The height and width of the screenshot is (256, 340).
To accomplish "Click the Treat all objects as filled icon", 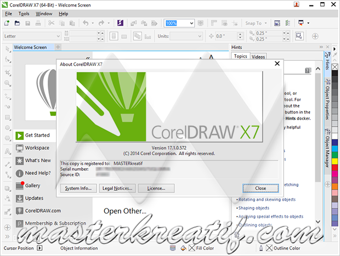I will 299,36.
